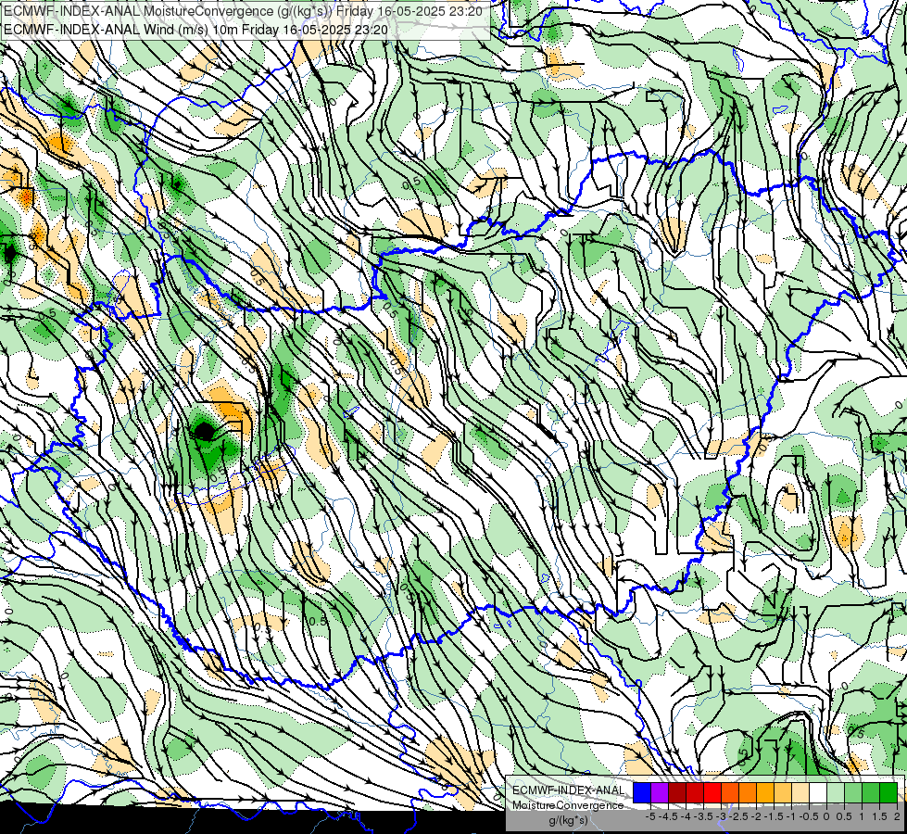Screen dimensions: 907x834
Task: Click 'ECMWF-INDEX-ANAL' text in the legend box
Action: pyautogui.click(x=569, y=790)
